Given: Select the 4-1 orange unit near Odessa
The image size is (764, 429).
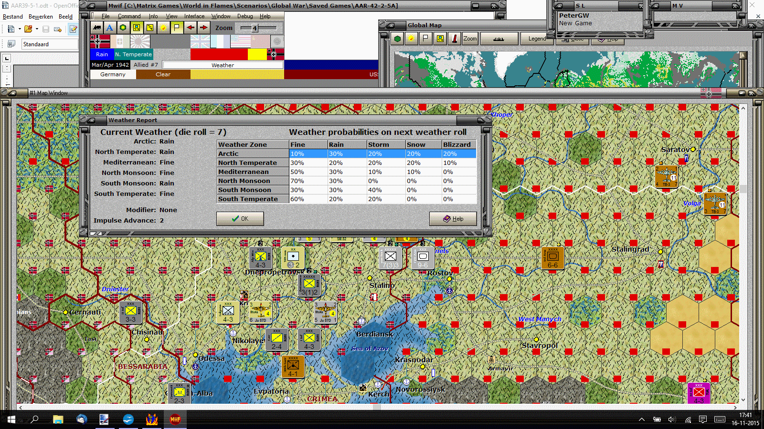Looking at the screenshot, I should coord(293,366).
